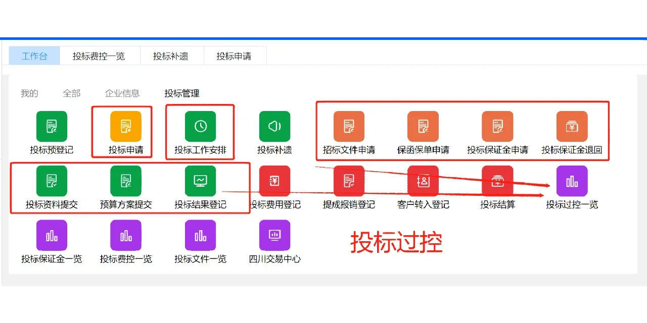Open the 四川交易中心 icon
The image size is (647, 323).
[274, 235]
